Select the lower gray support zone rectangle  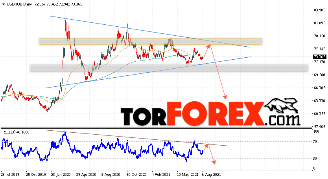click(169, 68)
